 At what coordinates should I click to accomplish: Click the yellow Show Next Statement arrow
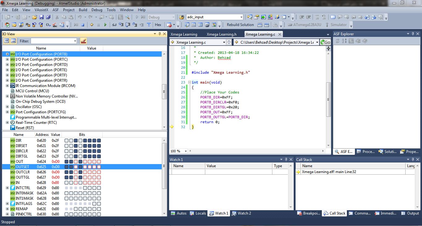click(92, 25)
